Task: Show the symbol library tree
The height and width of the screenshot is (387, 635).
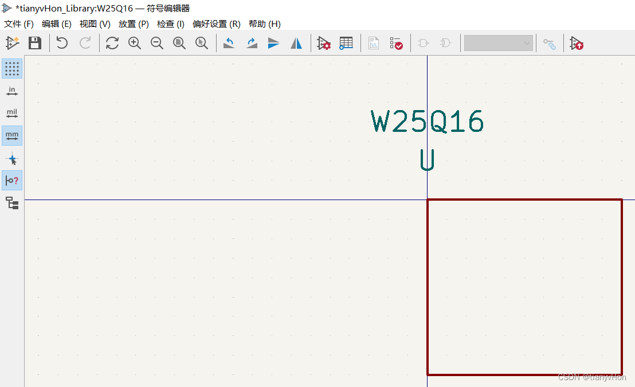Action: [12, 203]
